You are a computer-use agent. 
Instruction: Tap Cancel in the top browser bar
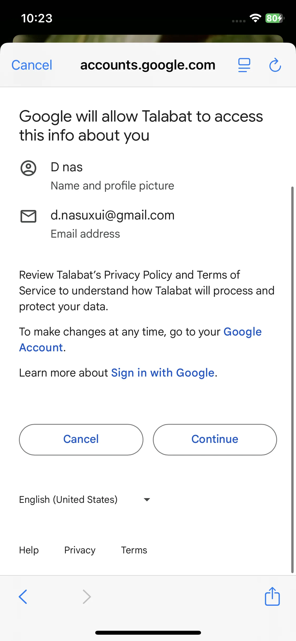point(32,65)
